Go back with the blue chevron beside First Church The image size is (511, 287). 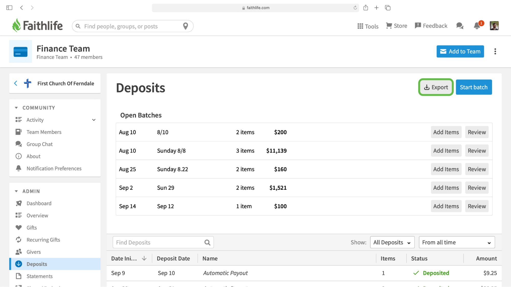[16, 83]
